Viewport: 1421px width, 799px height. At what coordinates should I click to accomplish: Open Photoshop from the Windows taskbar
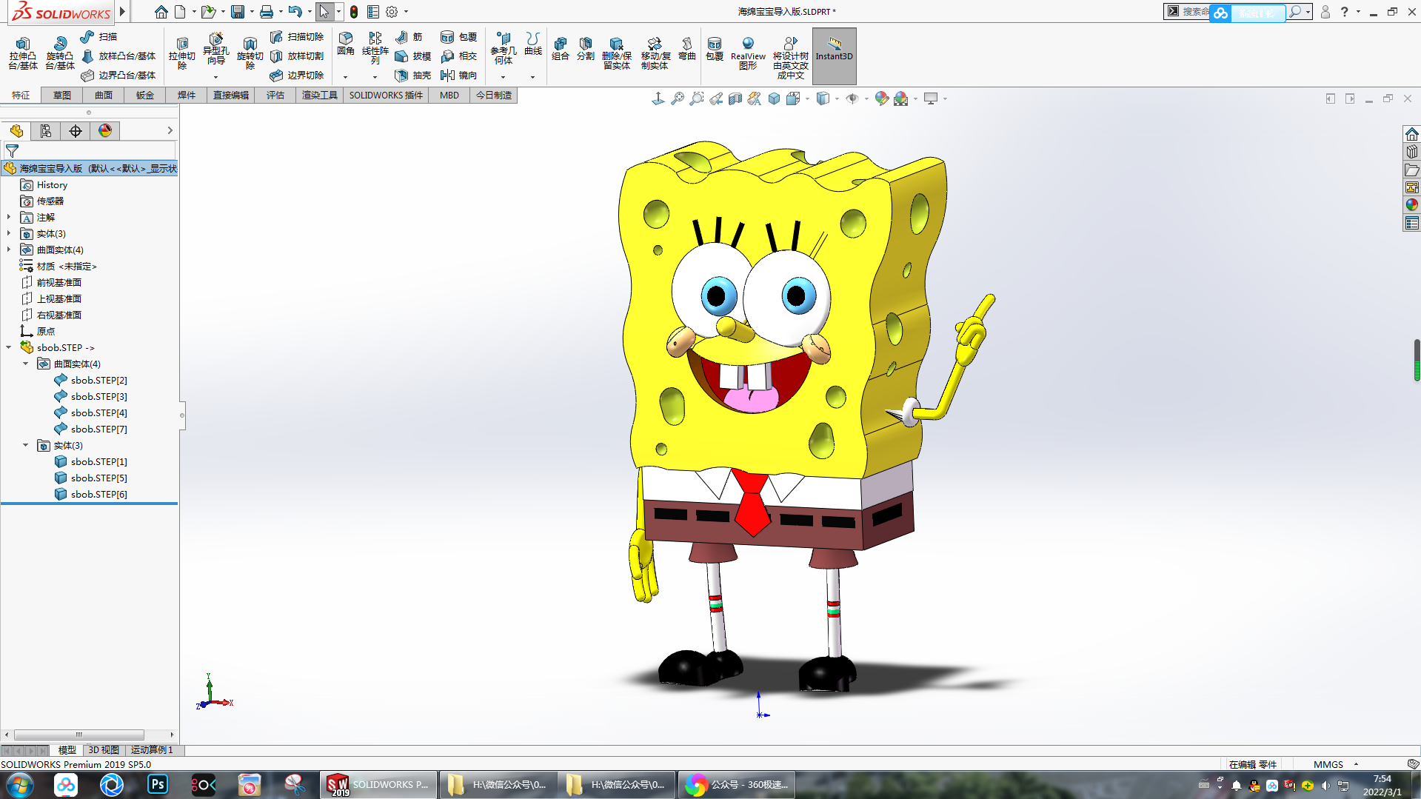coord(158,784)
